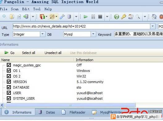This screenshot has width=163, height=121.
Task: Uncheck magic_quotes_gpc checkbox
Action: (x=9, y=65)
